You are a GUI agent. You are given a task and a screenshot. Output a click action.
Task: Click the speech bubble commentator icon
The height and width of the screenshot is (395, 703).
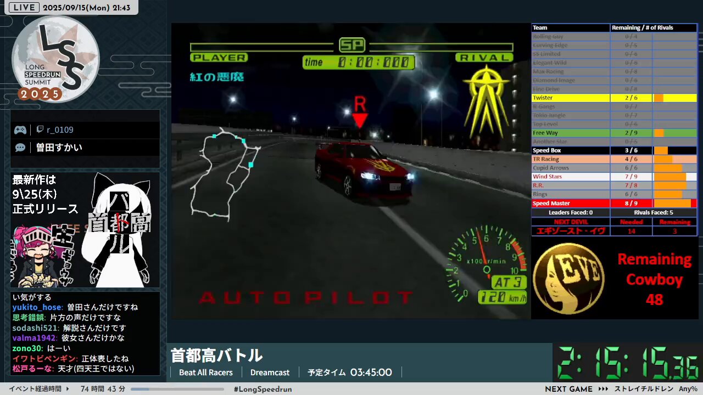click(20, 148)
